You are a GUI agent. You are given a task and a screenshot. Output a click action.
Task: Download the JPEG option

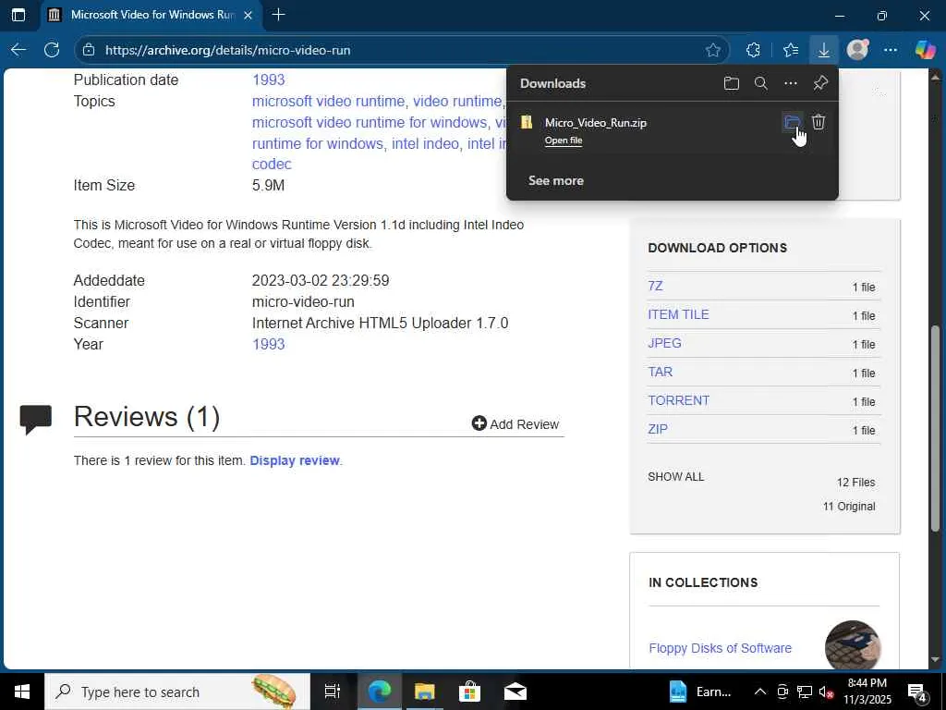click(x=664, y=343)
